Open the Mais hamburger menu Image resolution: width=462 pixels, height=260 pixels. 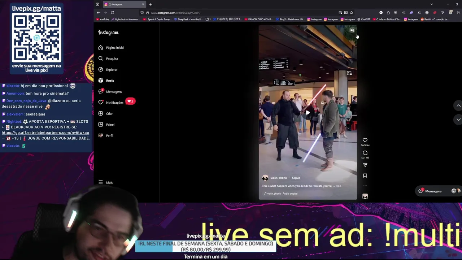(105, 183)
